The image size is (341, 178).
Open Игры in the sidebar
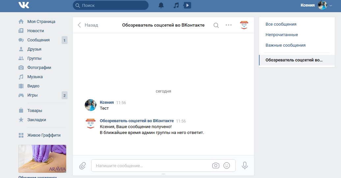pos(32,95)
